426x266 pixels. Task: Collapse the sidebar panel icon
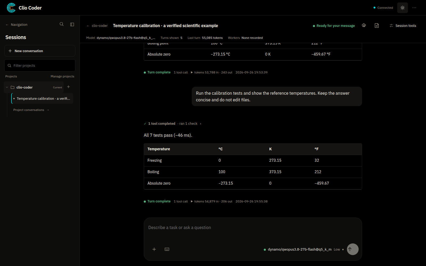point(72,24)
